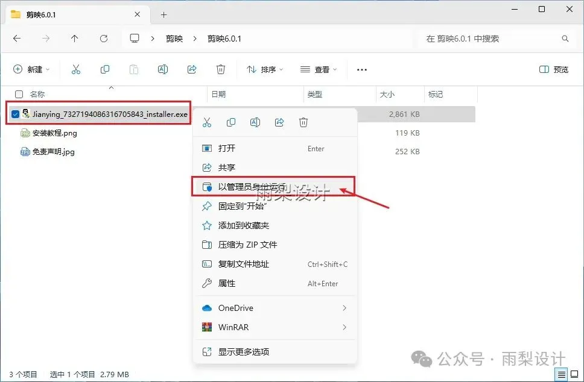The height and width of the screenshot is (382, 584).
Task: Click the Forward navigation arrow
Action: (x=46, y=39)
